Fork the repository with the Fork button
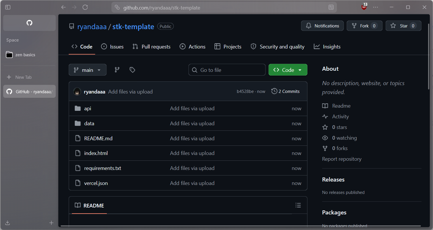Image resolution: width=433 pixels, height=230 pixels. [364, 26]
